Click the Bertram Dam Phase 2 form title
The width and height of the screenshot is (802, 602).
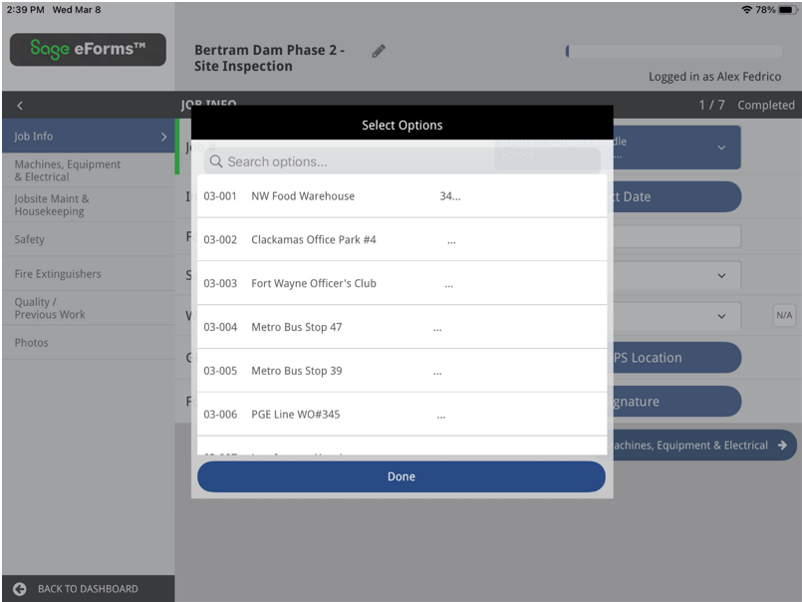click(x=270, y=58)
